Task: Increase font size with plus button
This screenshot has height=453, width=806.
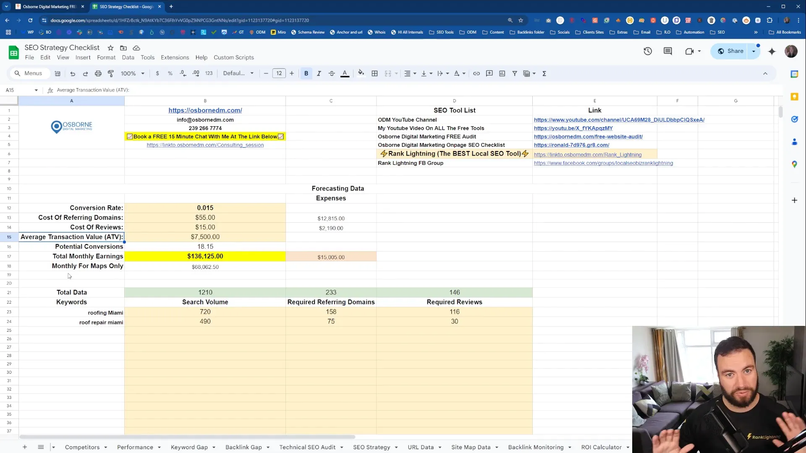Action: tap(292, 73)
